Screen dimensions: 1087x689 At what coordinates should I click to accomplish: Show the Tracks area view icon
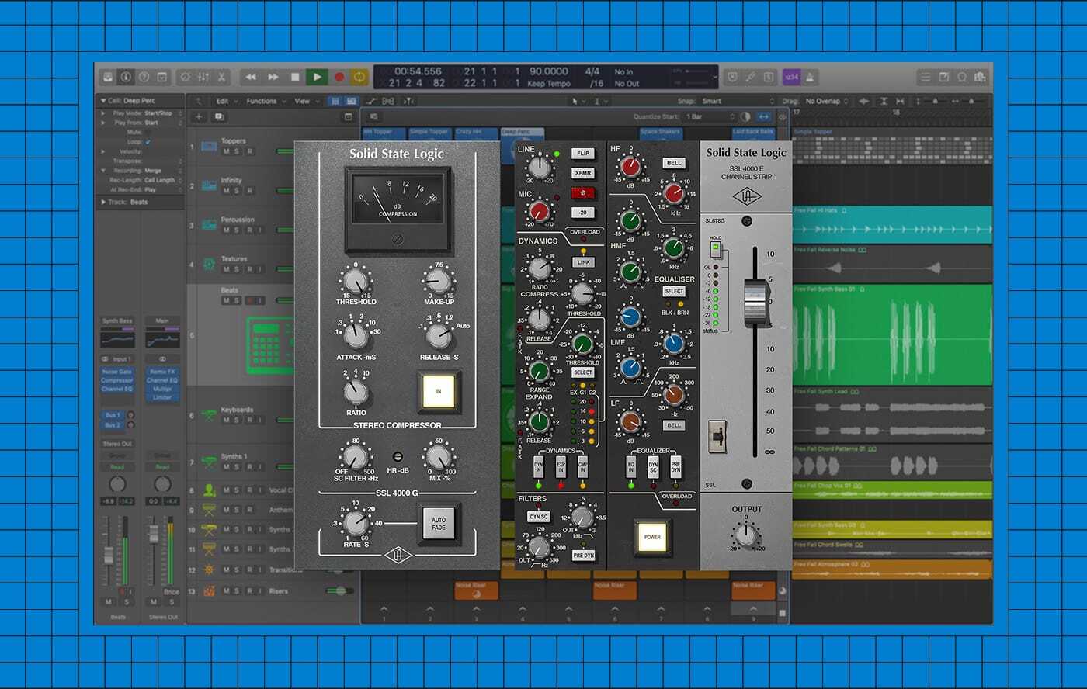click(x=351, y=101)
